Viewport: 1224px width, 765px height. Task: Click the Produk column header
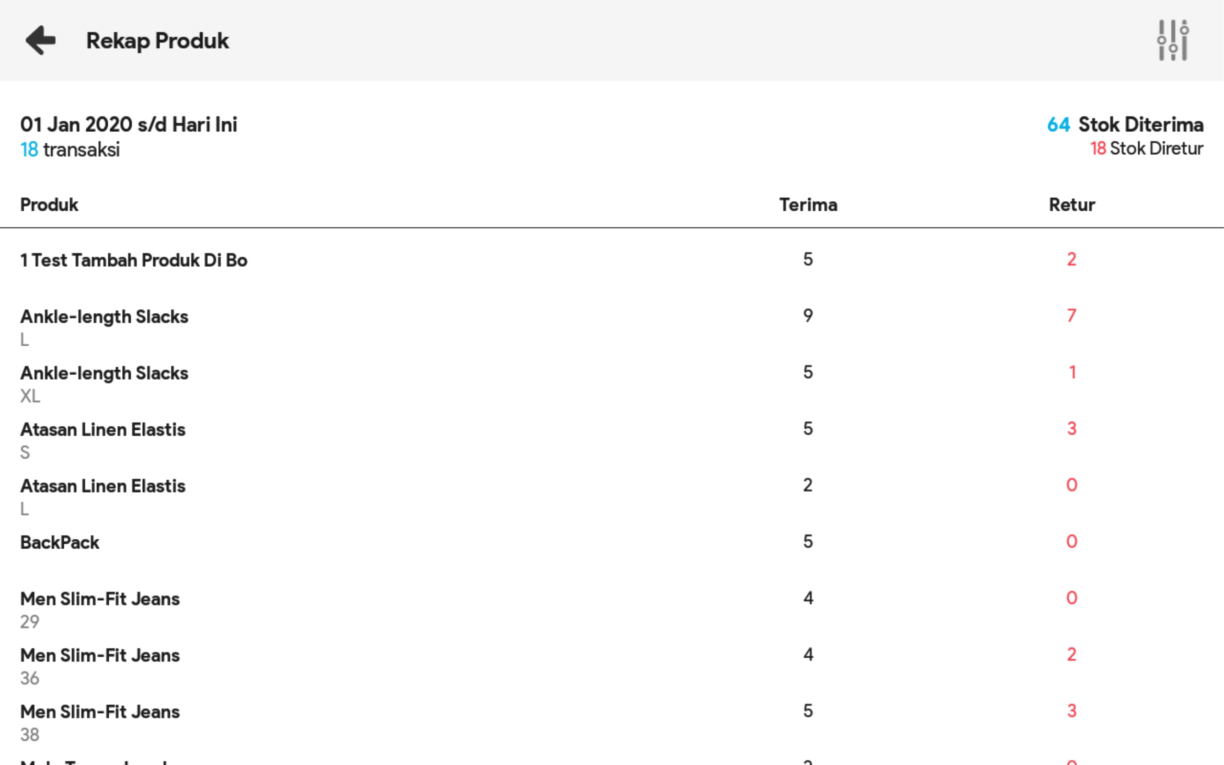49,205
